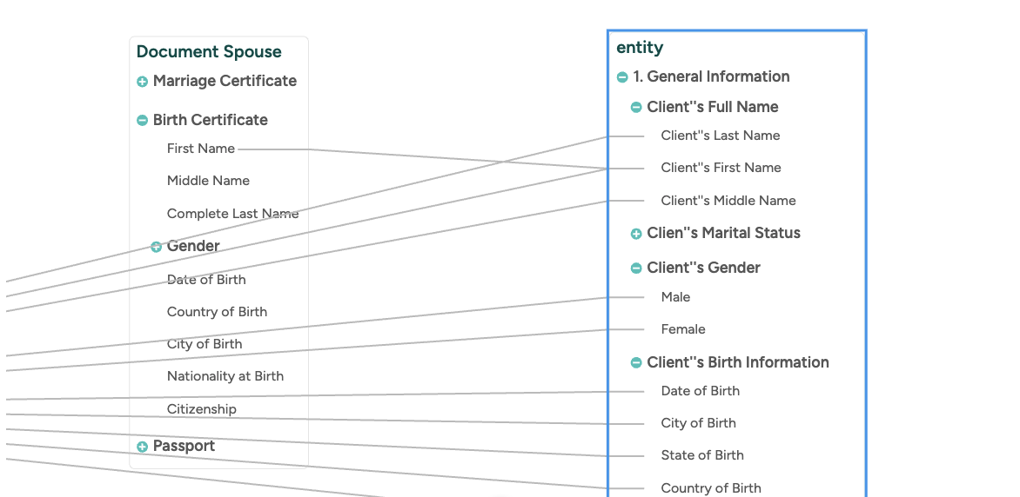Click the Document Spouse panel title
The image size is (1020, 497).
tap(209, 52)
